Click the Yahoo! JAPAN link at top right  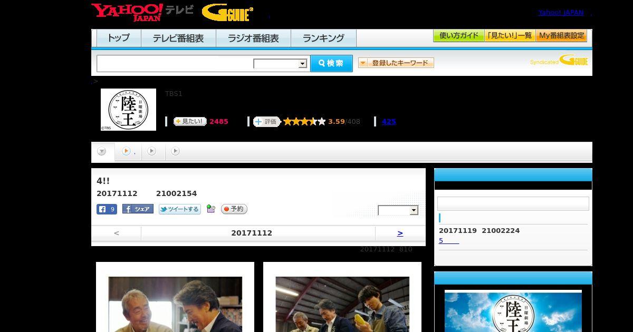pos(561,13)
